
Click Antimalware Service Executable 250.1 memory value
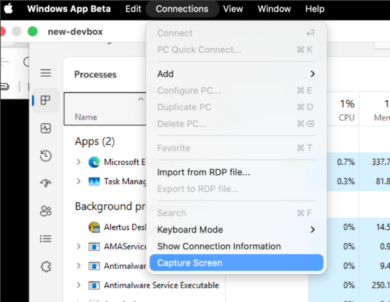[381, 285]
